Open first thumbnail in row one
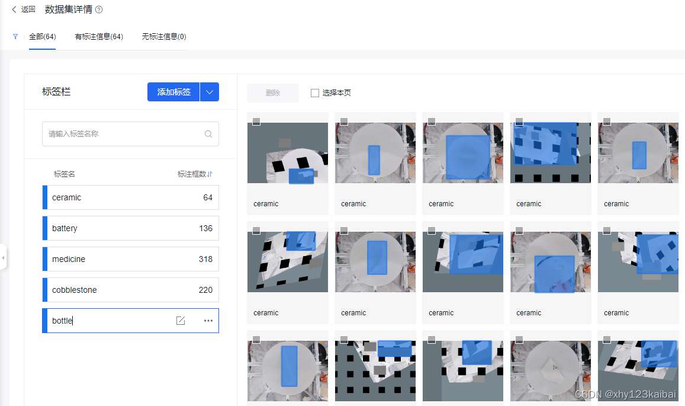Image resolution: width=685 pixels, height=406 pixels. click(x=288, y=153)
